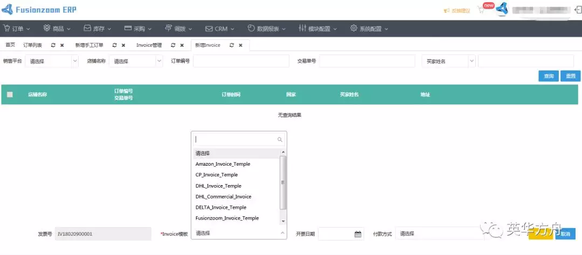
Task: Select DHL_Commercial_Invoice from the template list
Action: (x=223, y=196)
